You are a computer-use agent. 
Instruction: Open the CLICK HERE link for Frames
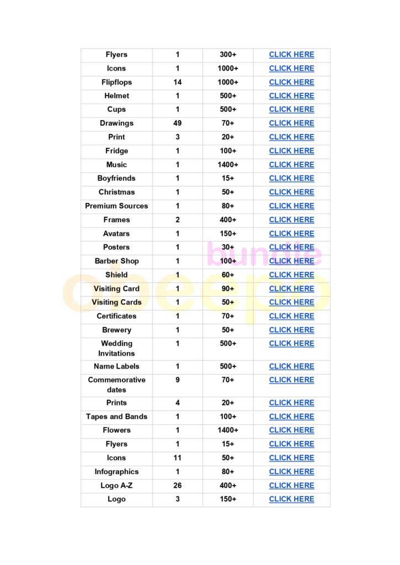coord(291,220)
